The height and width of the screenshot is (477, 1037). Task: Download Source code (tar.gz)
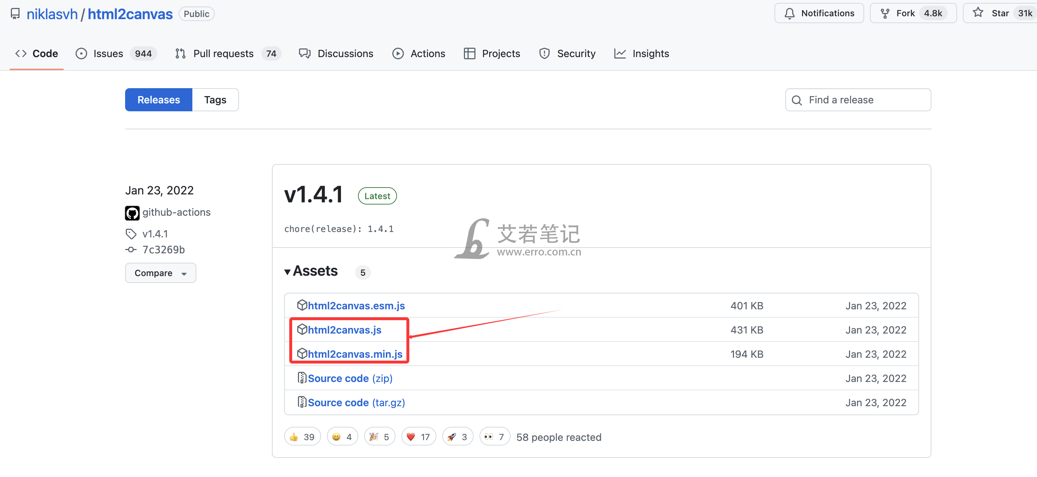pyautogui.click(x=356, y=403)
